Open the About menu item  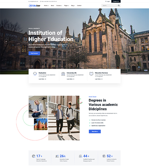(x=52, y=6)
